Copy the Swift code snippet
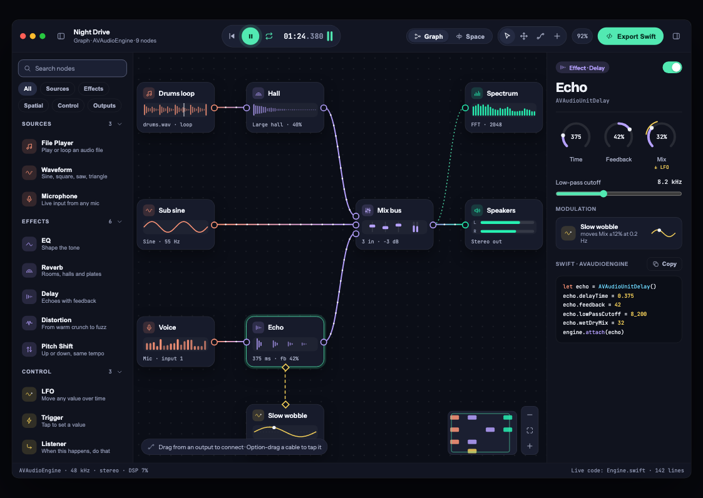Viewport: 703px width, 498px height. (x=664, y=264)
